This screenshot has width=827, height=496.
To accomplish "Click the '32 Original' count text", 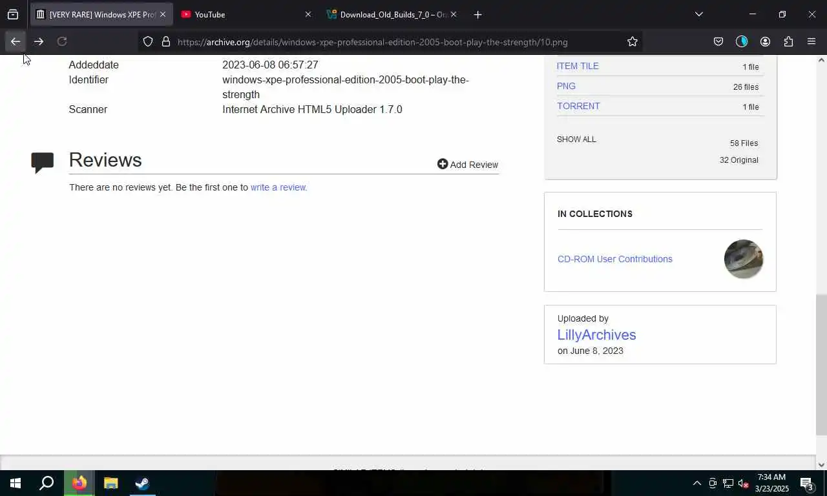I will click(738, 160).
